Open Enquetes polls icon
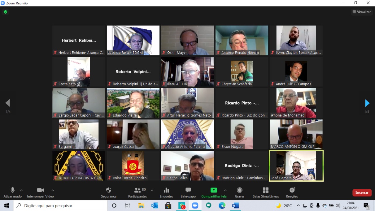The width and height of the screenshot is (375, 211). coord(166,190)
